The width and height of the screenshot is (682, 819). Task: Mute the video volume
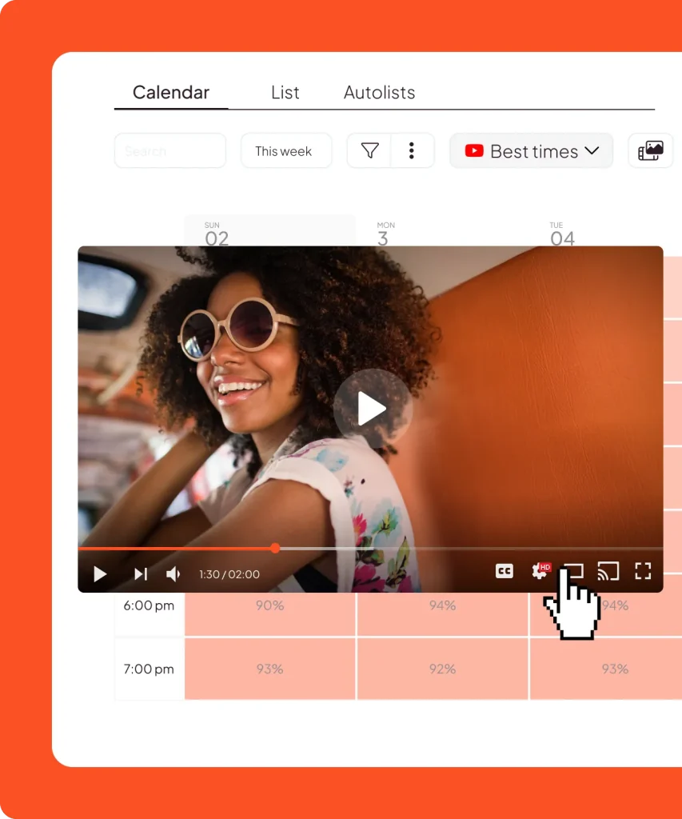click(x=173, y=573)
